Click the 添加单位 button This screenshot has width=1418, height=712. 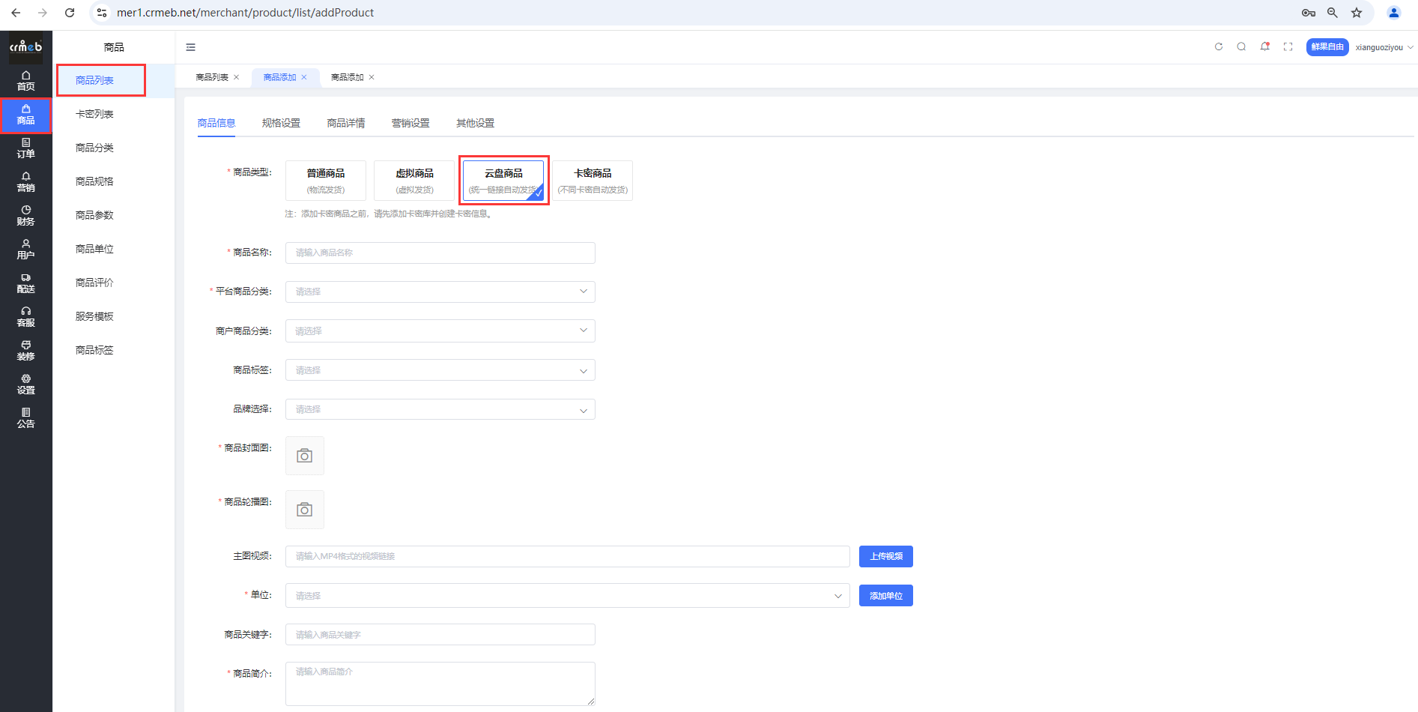coord(885,596)
